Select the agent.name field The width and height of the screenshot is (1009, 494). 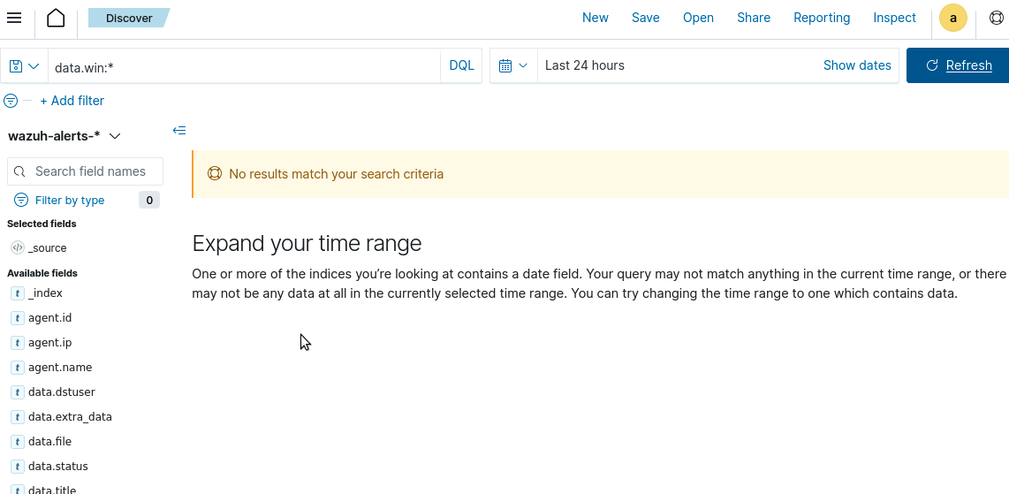pos(60,368)
